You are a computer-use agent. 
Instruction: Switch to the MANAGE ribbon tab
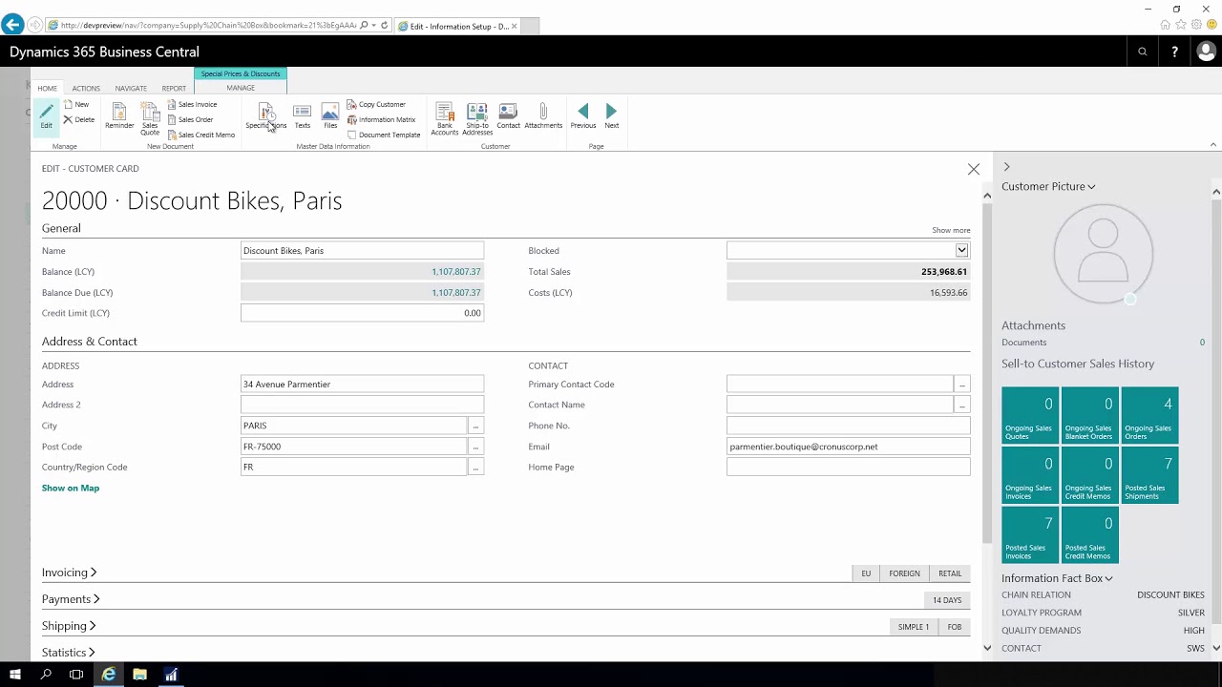(x=241, y=88)
